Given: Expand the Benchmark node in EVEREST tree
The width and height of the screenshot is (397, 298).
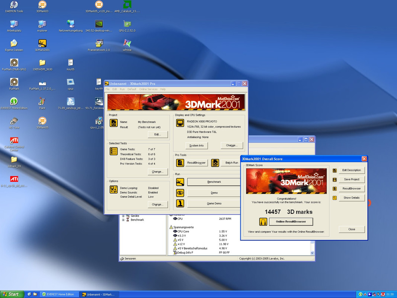Looking at the screenshot, I should pyautogui.click(x=123, y=220).
